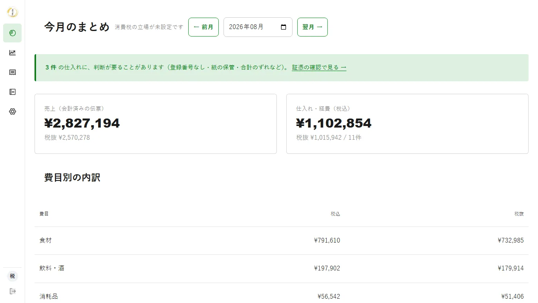538x303 pixels.
Task: Click the purchases total ¥1,102,854
Action: coord(334,123)
